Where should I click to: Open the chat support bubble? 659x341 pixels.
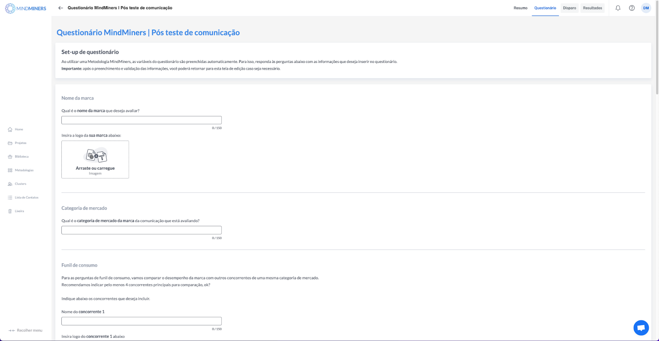641,328
